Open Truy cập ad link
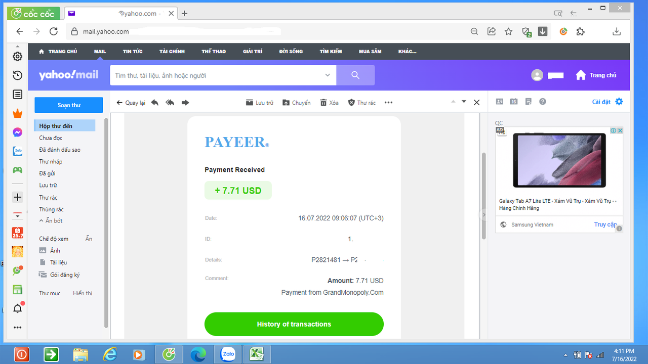 coord(605,224)
